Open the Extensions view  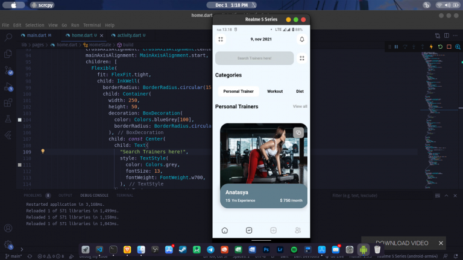[x=8, y=103]
